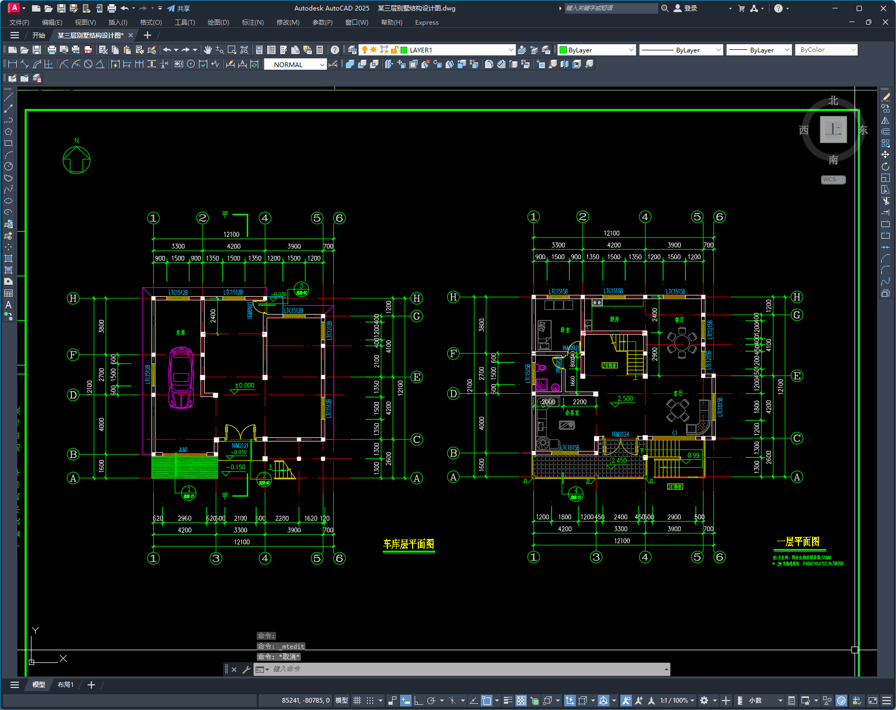This screenshot has height=710, width=896.
Task: Click the Help question mark toolbar icon
Action: (335, 50)
